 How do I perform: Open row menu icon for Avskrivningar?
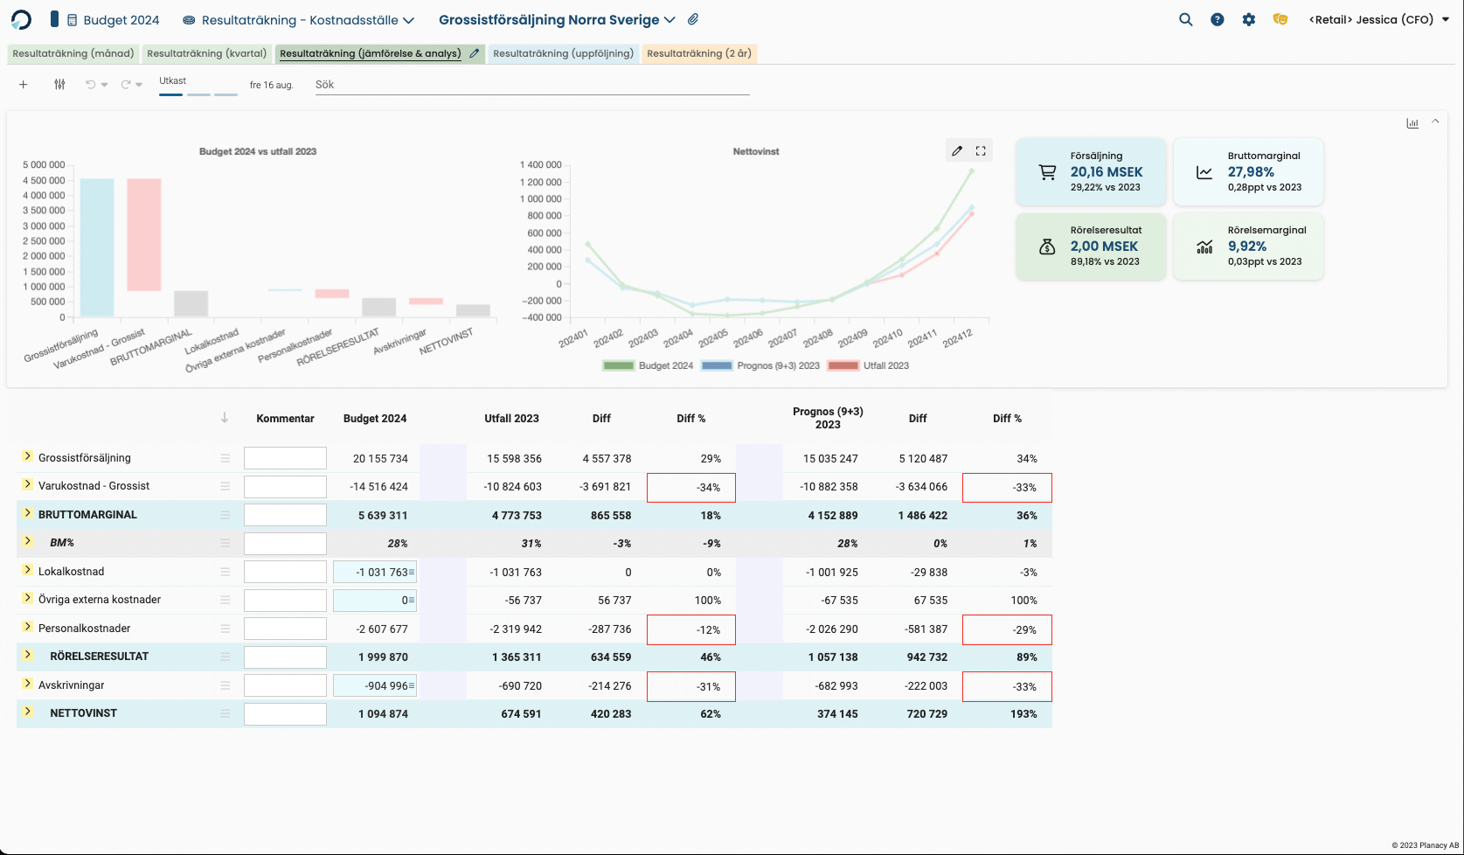pos(225,685)
